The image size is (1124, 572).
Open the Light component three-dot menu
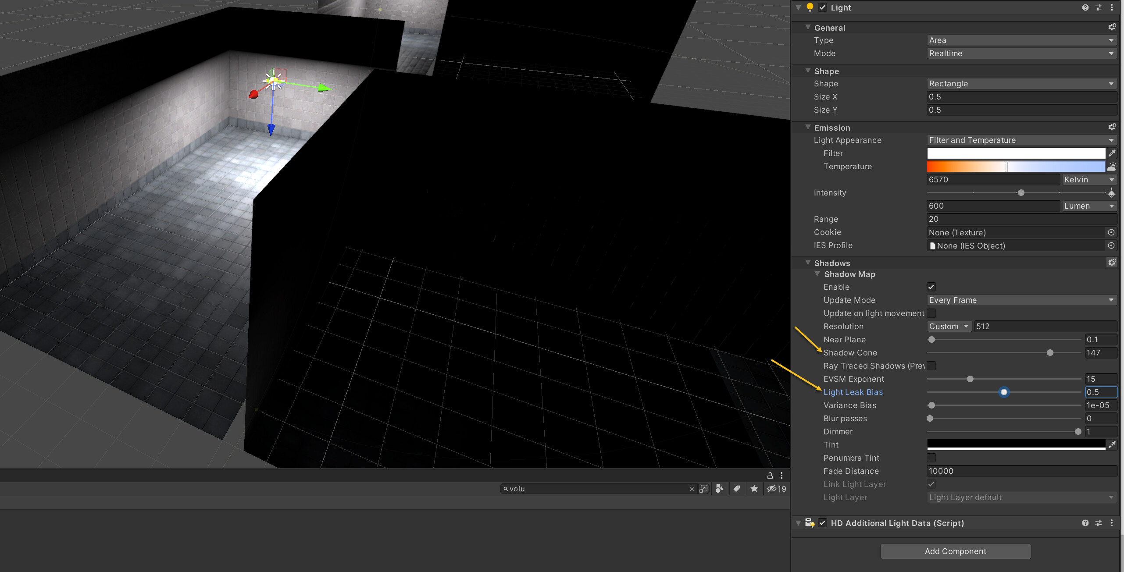1112,7
